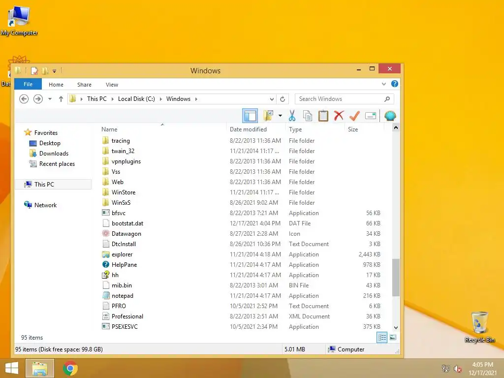Image resolution: width=504 pixels, height=378 pixels.
Task: Open Recycle Bin on desktop
Action: tap(479, 327)
